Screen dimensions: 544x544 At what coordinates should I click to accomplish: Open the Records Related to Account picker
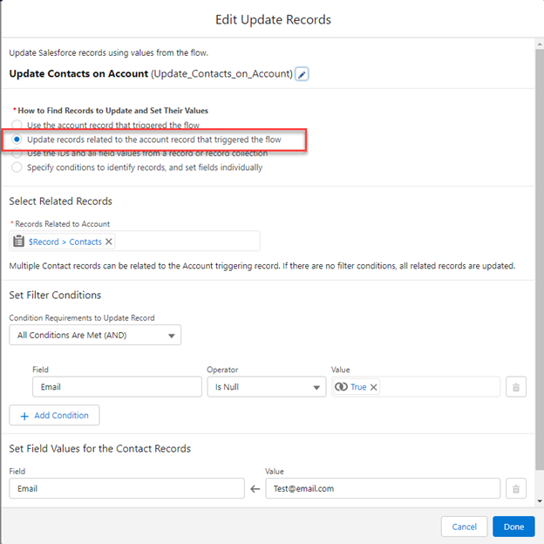coord(183,241)
